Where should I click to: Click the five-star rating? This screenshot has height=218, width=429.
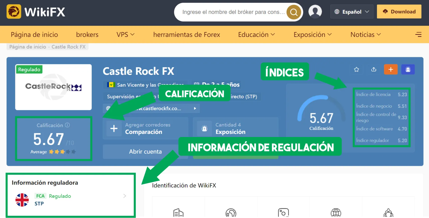click(x=62, y=152)
